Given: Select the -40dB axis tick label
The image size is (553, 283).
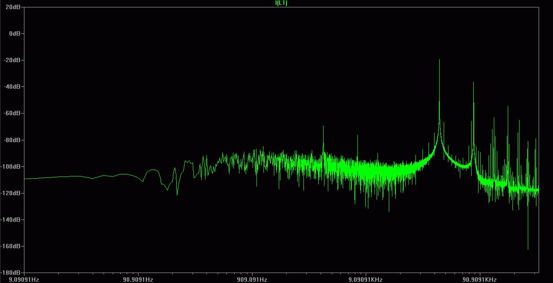Looking at the screenshot, I should pyautogui.click(x=13, y=87).
